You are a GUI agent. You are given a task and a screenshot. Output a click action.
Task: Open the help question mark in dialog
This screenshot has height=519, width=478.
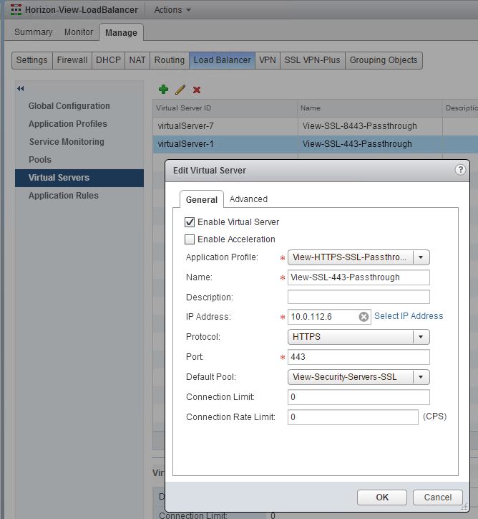point(460,170)
